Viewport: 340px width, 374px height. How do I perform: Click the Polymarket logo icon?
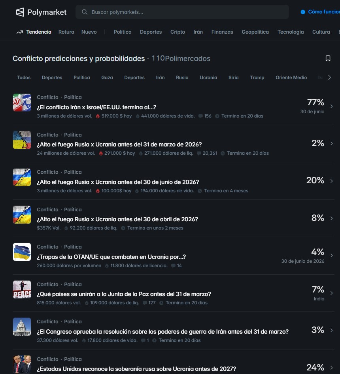(x=20, y=12)
